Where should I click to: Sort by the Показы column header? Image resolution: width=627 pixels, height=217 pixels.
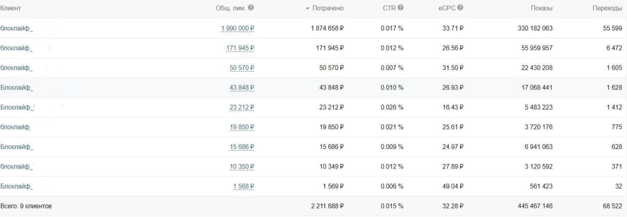click(x=541, y=8)
